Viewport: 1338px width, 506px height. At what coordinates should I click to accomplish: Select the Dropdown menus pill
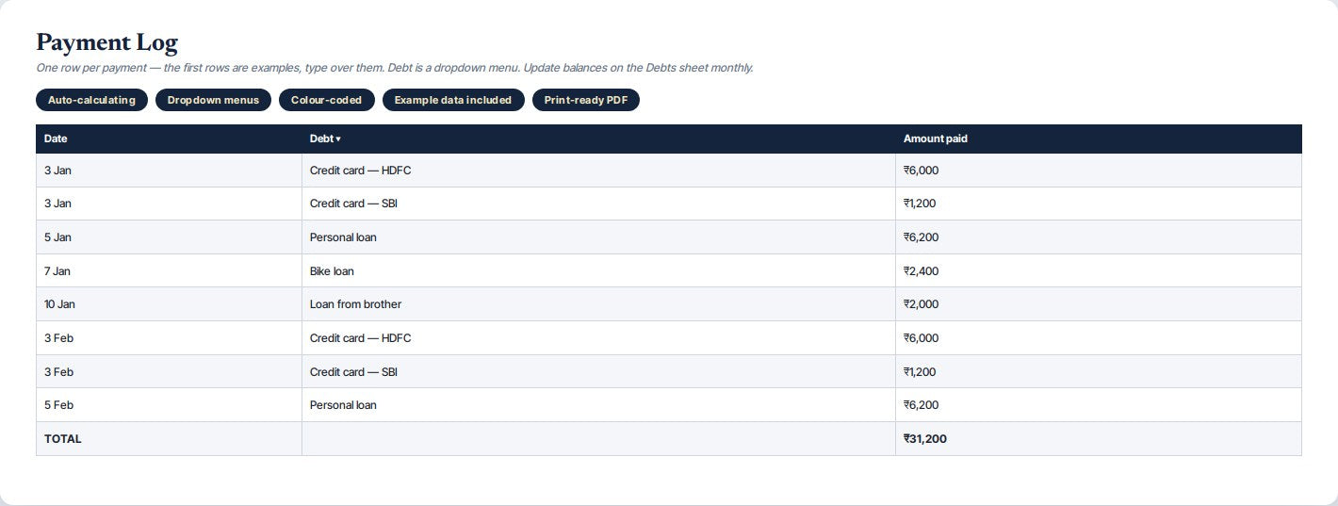click(x=213, y=100)
